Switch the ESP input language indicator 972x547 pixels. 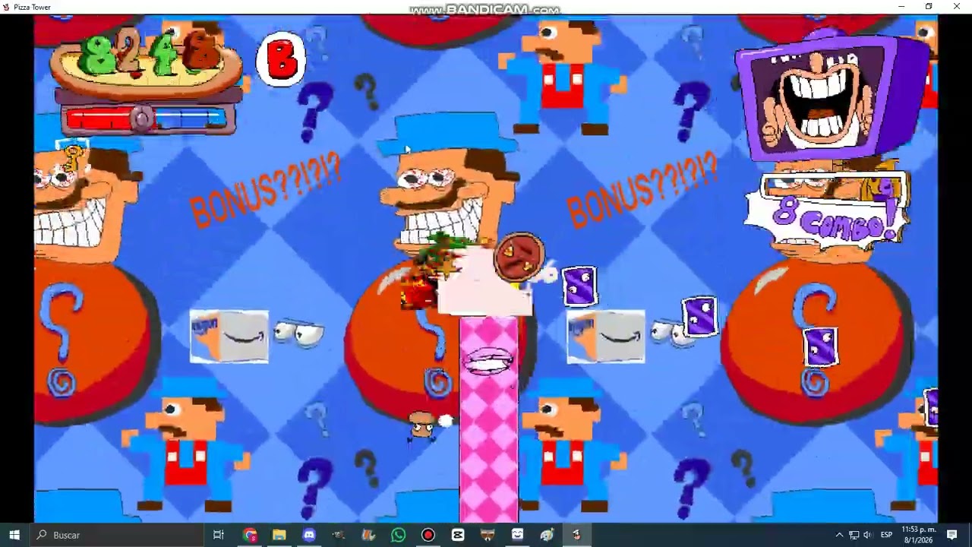tap(886, 535)
